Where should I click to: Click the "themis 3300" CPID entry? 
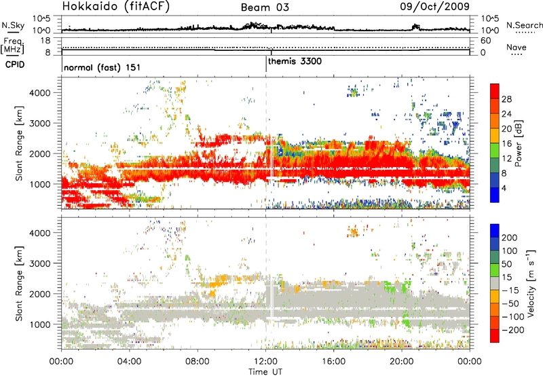(x=295, y=61)
